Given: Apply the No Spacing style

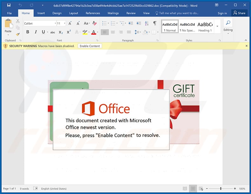Looking at the screenshot, I should (187, 27).
